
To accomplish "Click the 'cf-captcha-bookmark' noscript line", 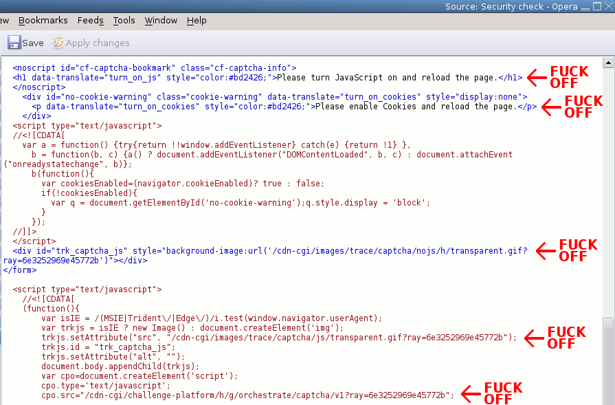I will [x=155, y=68].
